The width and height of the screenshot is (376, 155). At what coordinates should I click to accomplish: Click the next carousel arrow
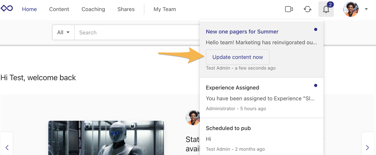(367, 147)
